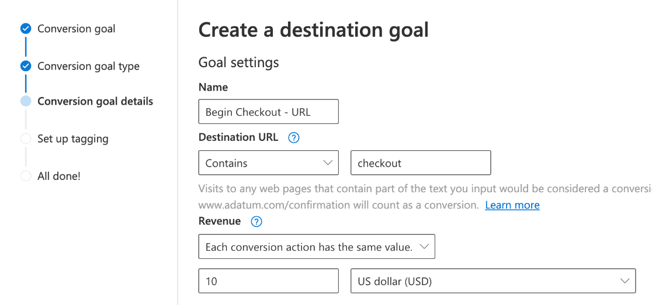Open the Revenue help question-mark icon
Viewport: 652px width, 305px height.
coord(256,221)
